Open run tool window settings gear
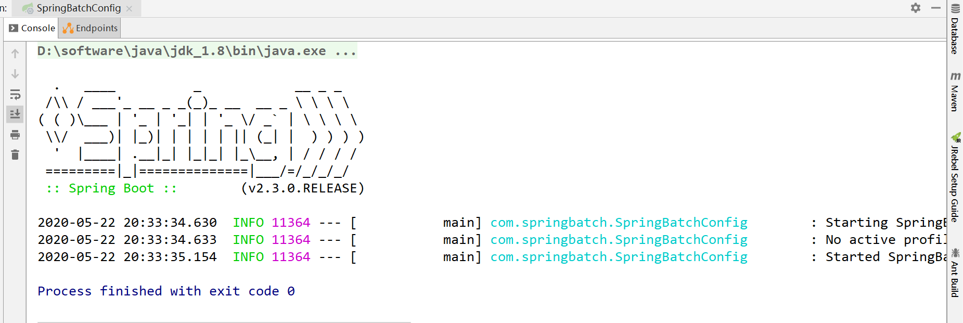Image resolution: width=963 pixels, height=323 pixels. point(916,8)
